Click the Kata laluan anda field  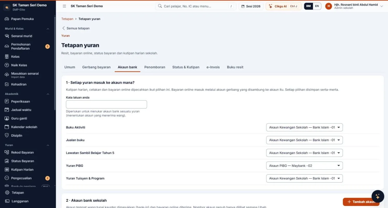tap(106, 105)
